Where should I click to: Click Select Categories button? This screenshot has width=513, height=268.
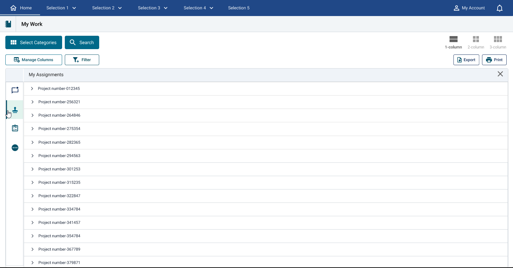point(34,42)
